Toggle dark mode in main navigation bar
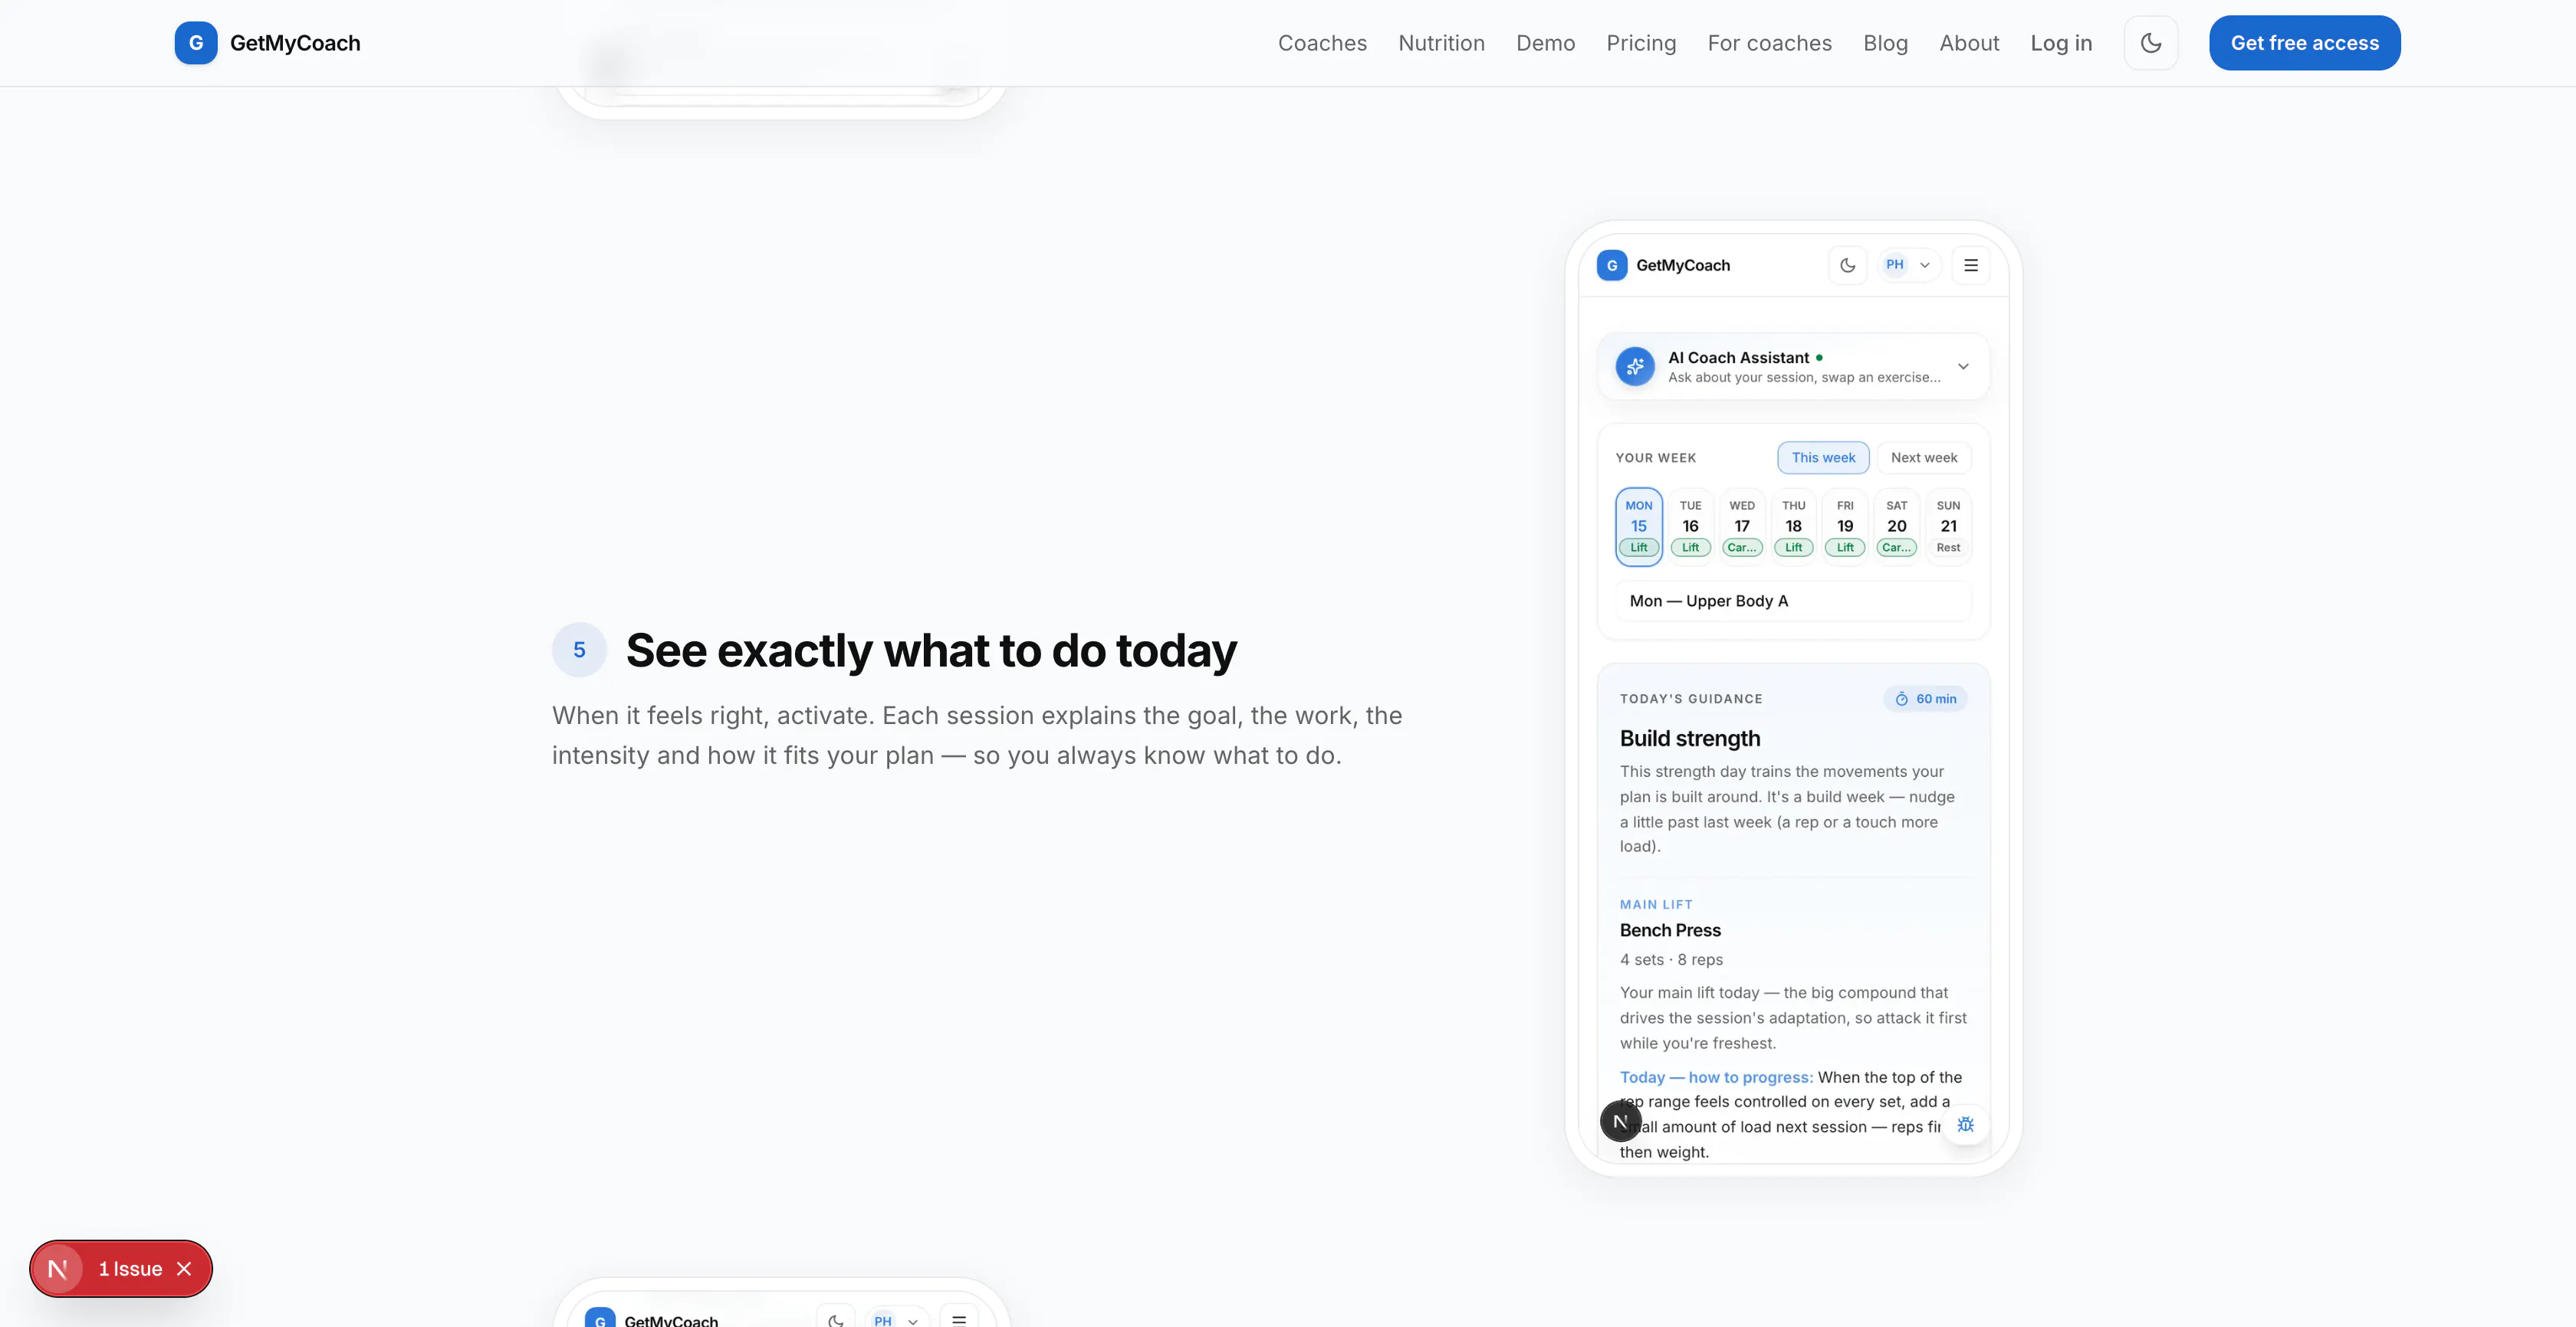The image size is (2576, 1327). pyautogui.click(x=2150, y=43)
